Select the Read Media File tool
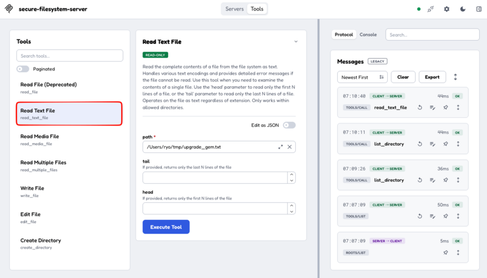Image resolution: width=487 pixels, height=278 pixels. pos(69,140)
